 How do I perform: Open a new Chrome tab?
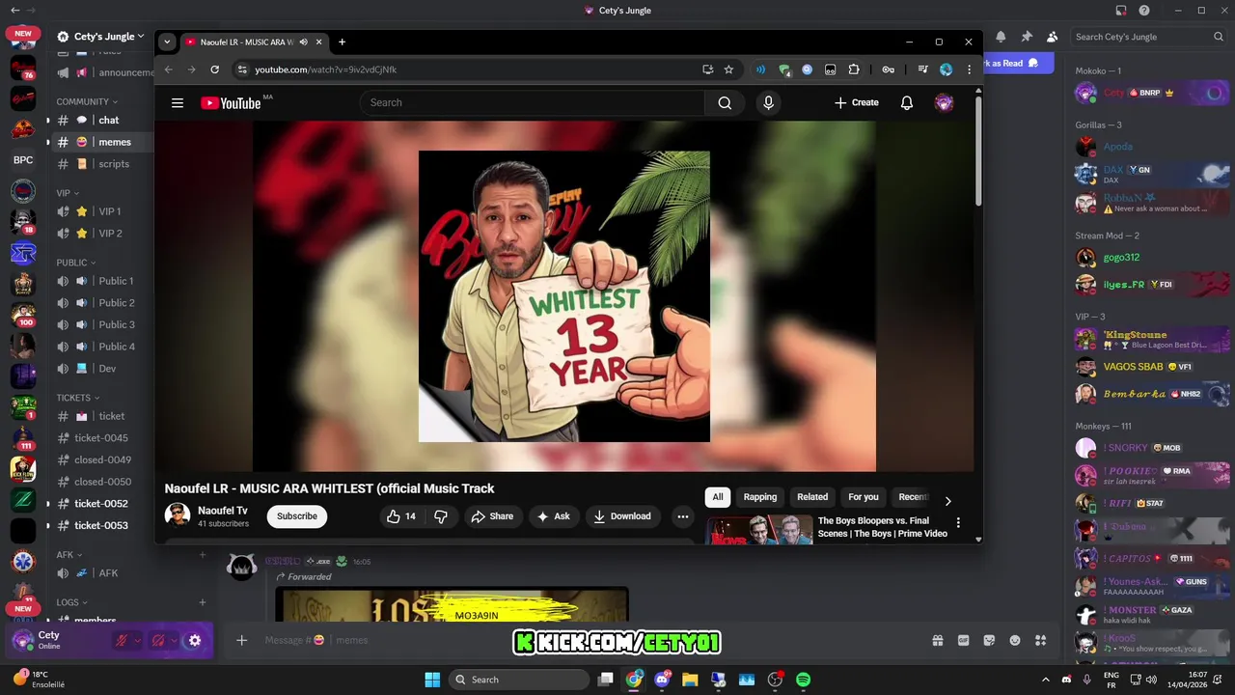pos(342,42)
